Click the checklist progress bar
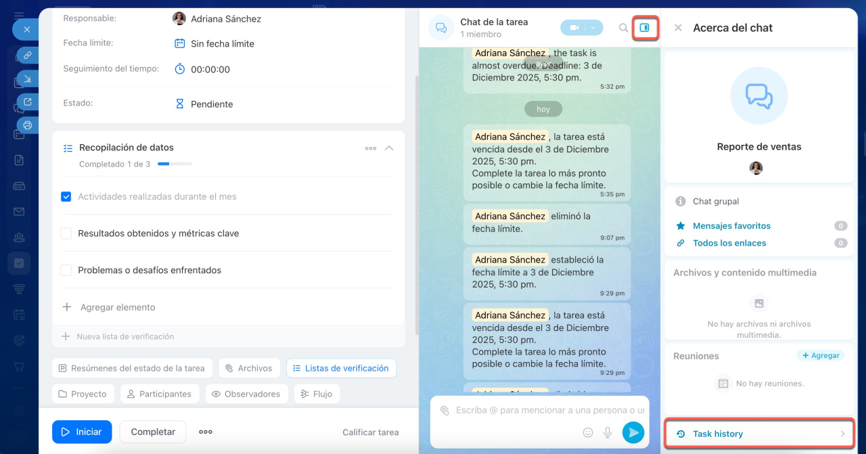Viewport: 866px width, 454px height. pyautogui.click(x=175, y=164)
